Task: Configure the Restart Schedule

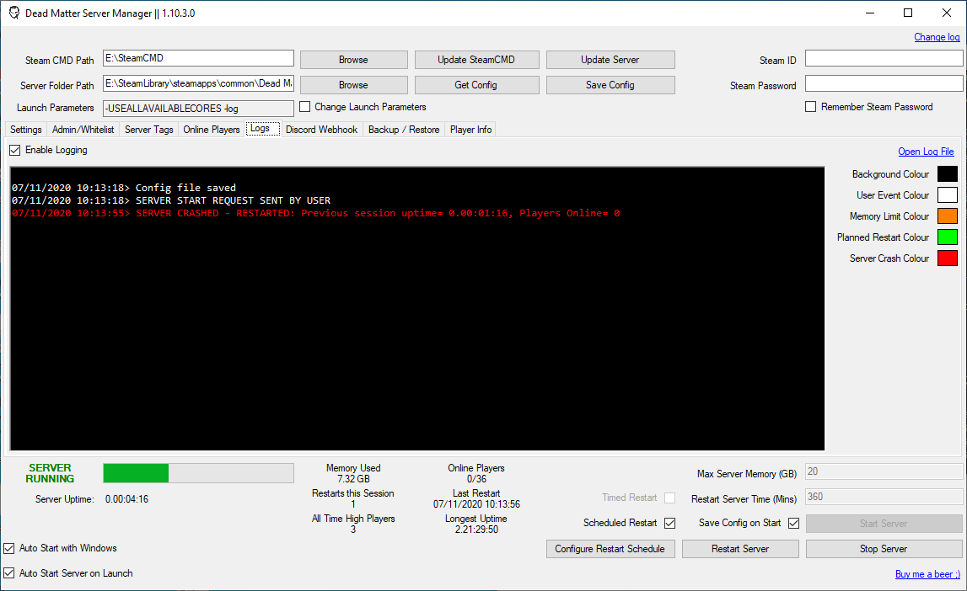Action: point(610,548)
